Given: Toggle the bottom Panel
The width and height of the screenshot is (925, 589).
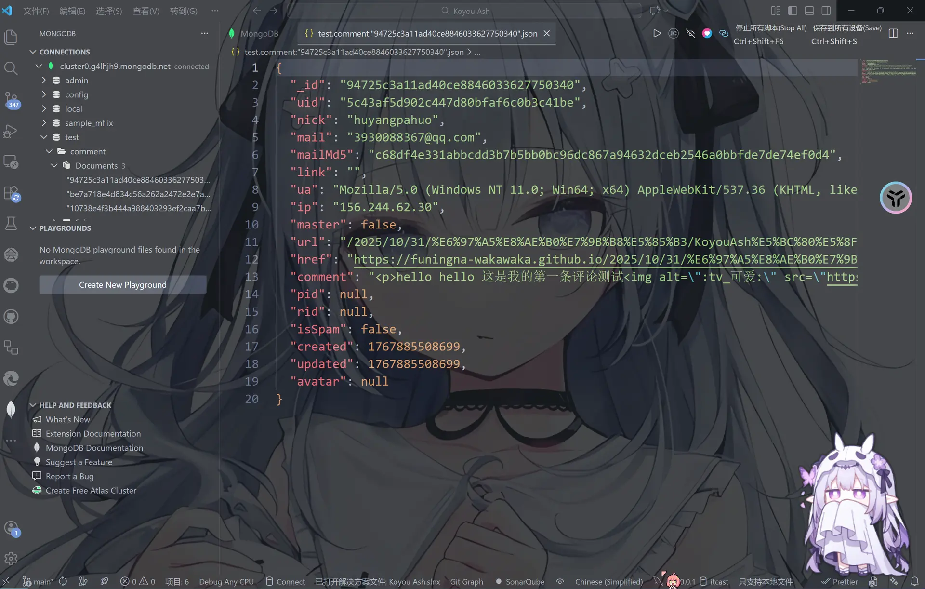Looking at the screenshot, I should (809, 11).
